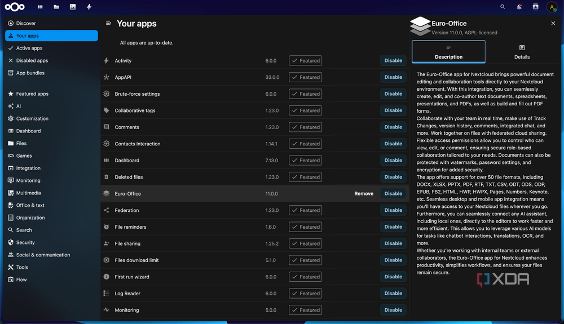The width and height of the screenshot is (564, 324).
Task: Open the Integration category
Action: point(51,168)
